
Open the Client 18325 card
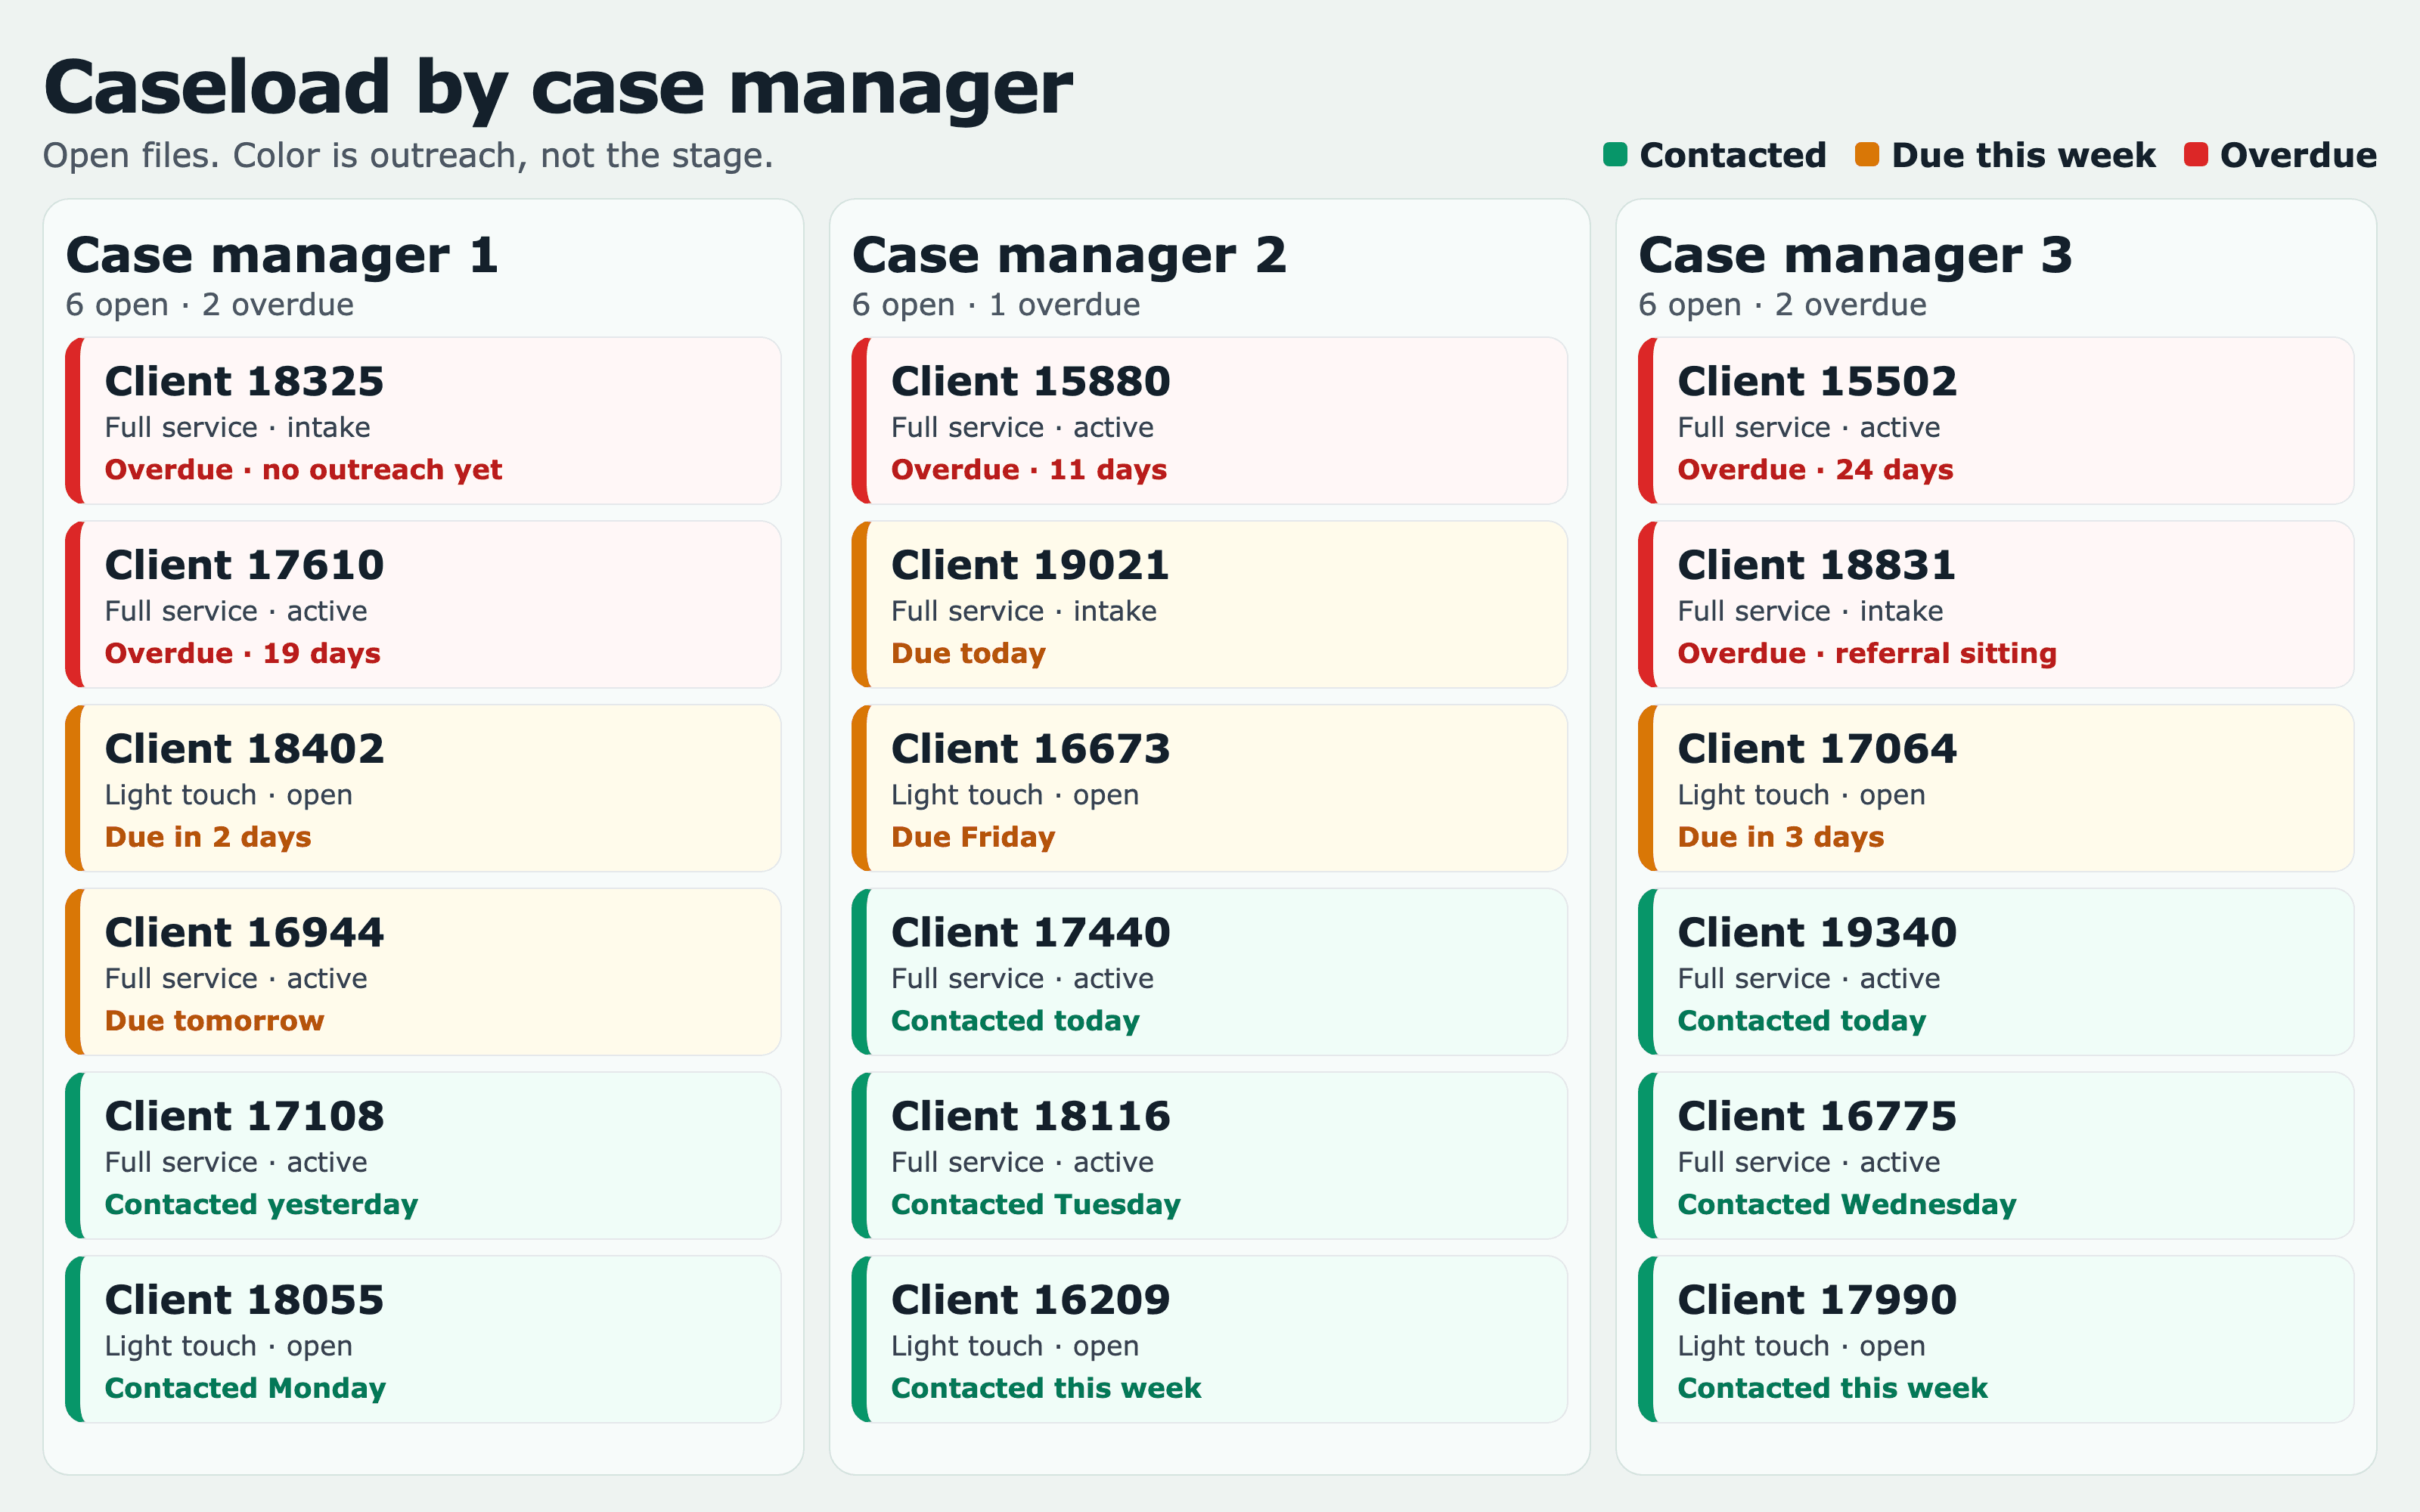(x=423, y=421)
